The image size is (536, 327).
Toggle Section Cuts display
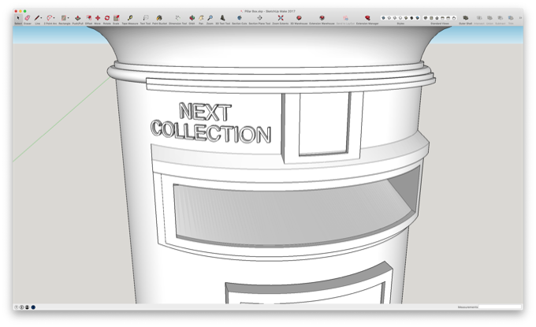(240, 18)
